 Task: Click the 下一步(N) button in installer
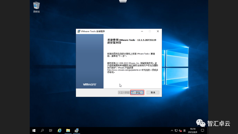(x=137, y=92)
